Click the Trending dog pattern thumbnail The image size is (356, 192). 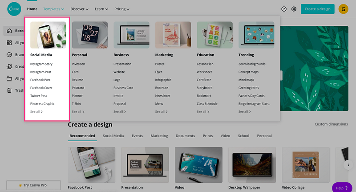coord(256,35)
